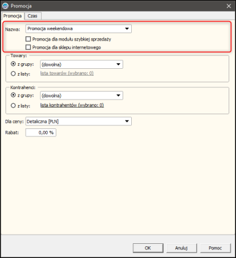Viewport: 236px width, 258px height.
Task: Select the Promocja tab
Action: coord(12,16)
